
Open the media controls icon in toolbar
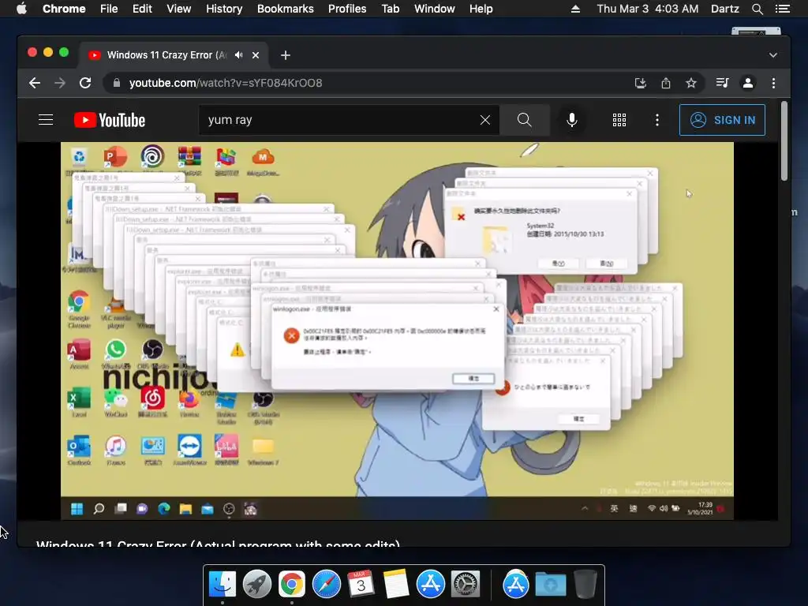click(x=723, y=83)
